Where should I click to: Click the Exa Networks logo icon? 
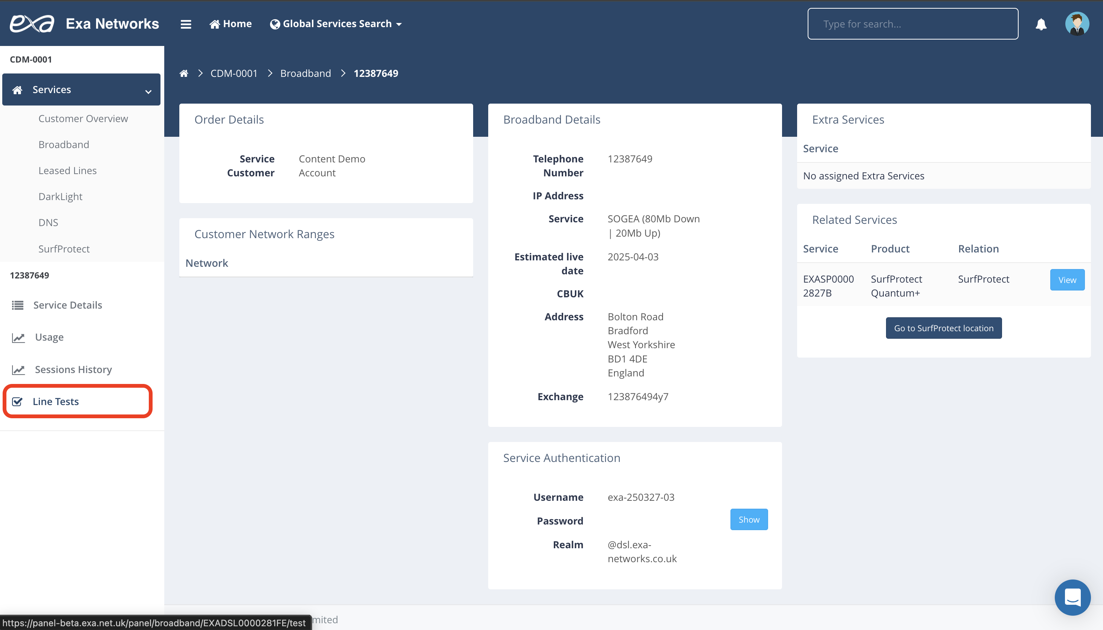[32, 23]
